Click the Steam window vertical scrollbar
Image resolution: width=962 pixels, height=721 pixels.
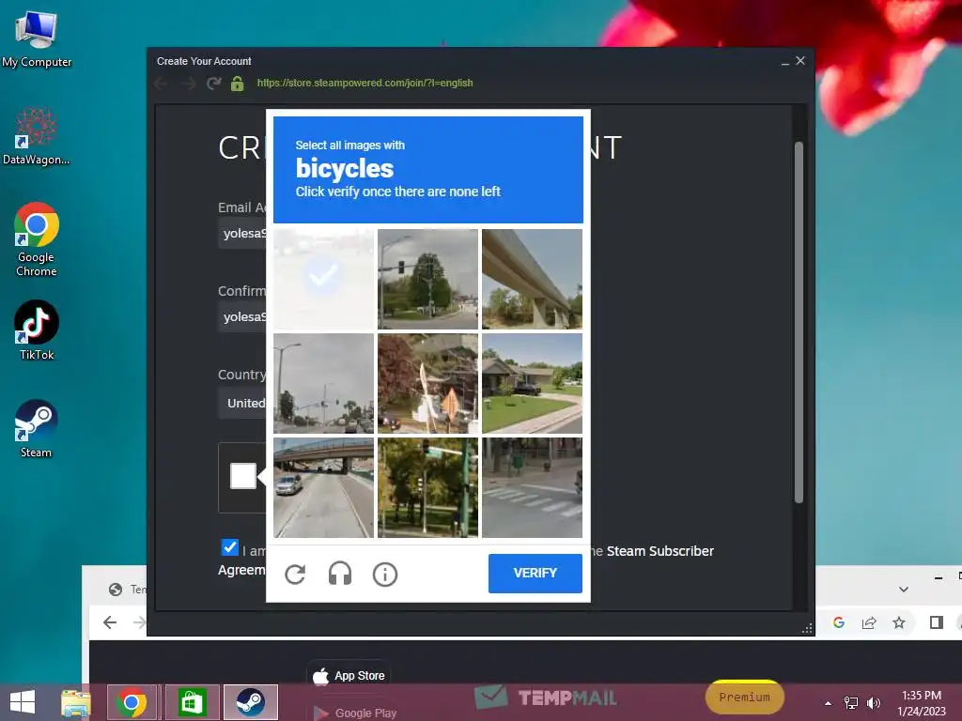(799, 322)
